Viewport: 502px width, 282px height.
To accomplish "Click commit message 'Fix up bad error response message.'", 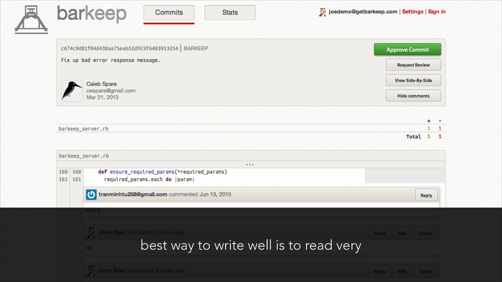I will pyautogui.click(x=110, y=60).
